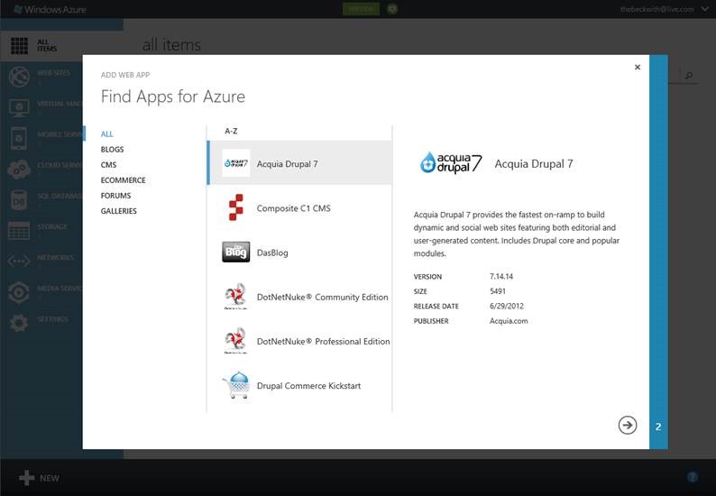716x496 pixels.
Task: Select the CMS category
Action: (109, 165)
